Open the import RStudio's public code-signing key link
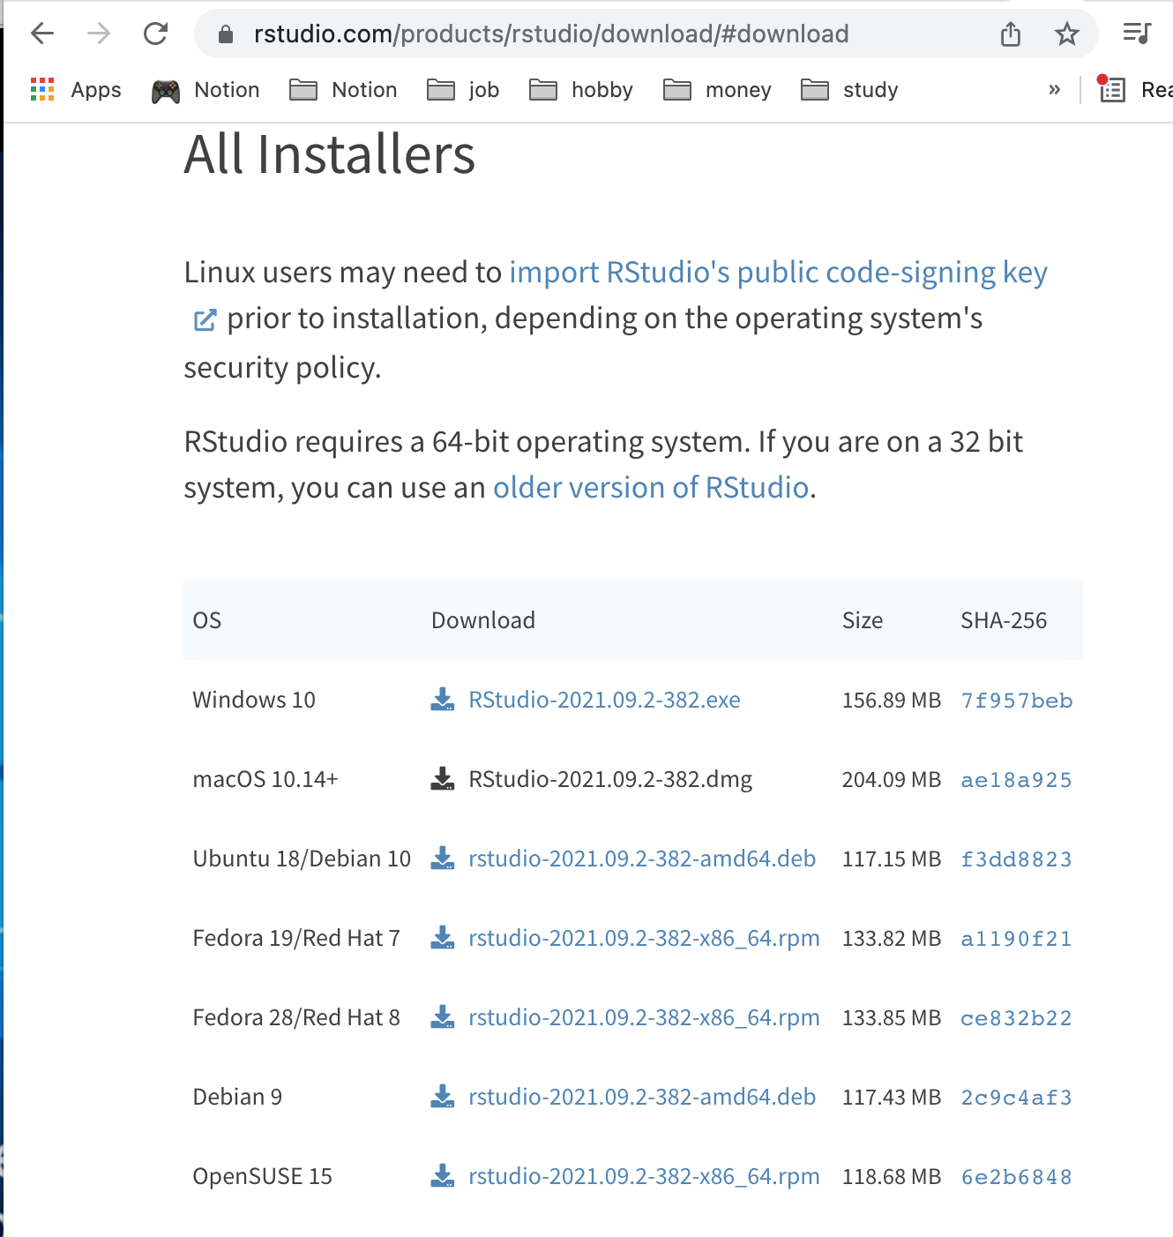This screenshot has height=1237, width=1173. (778, 273)
